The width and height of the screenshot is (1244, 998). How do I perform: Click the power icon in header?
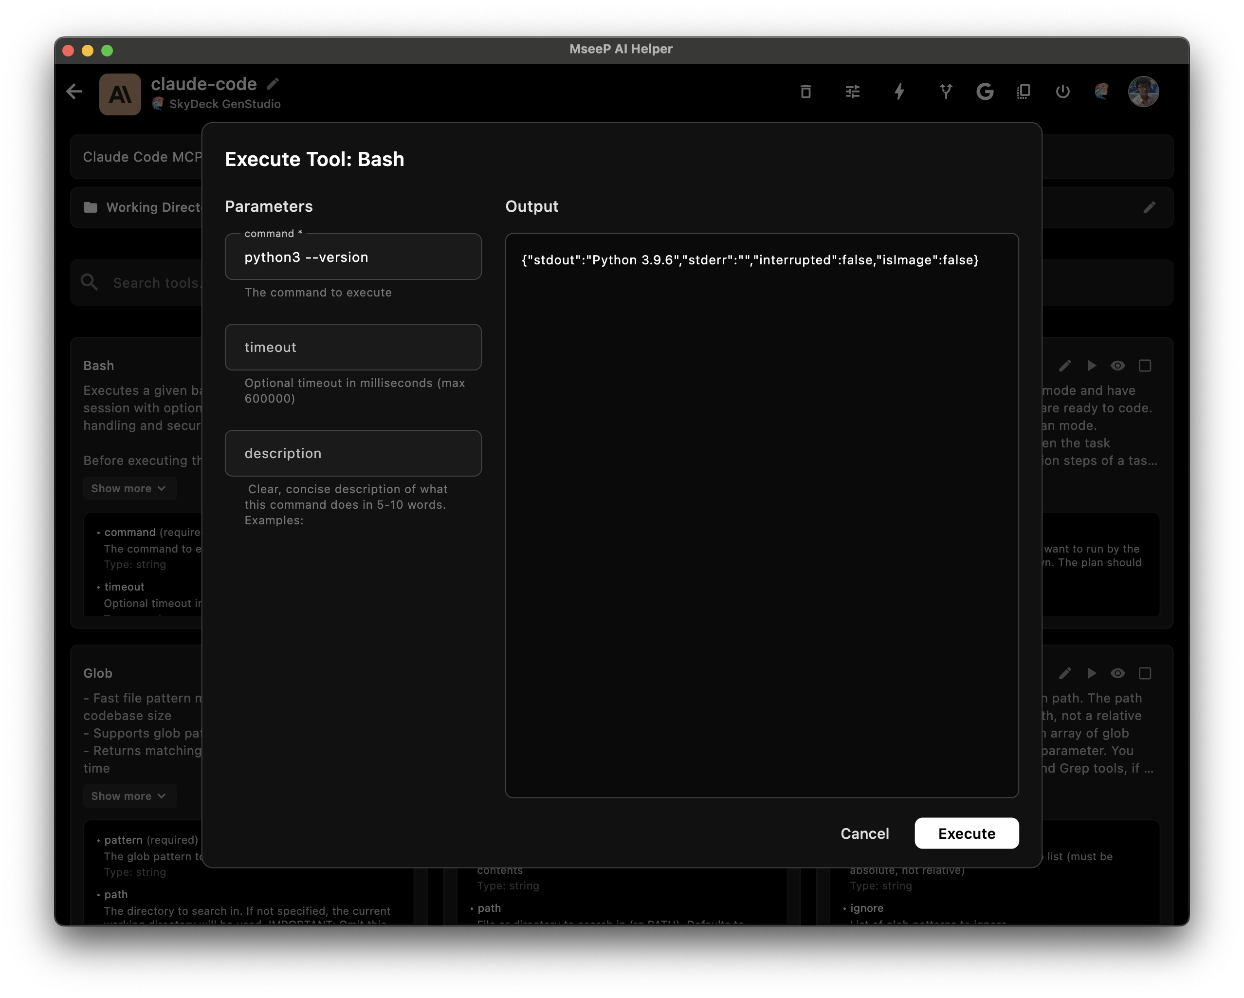point(1062,91)
